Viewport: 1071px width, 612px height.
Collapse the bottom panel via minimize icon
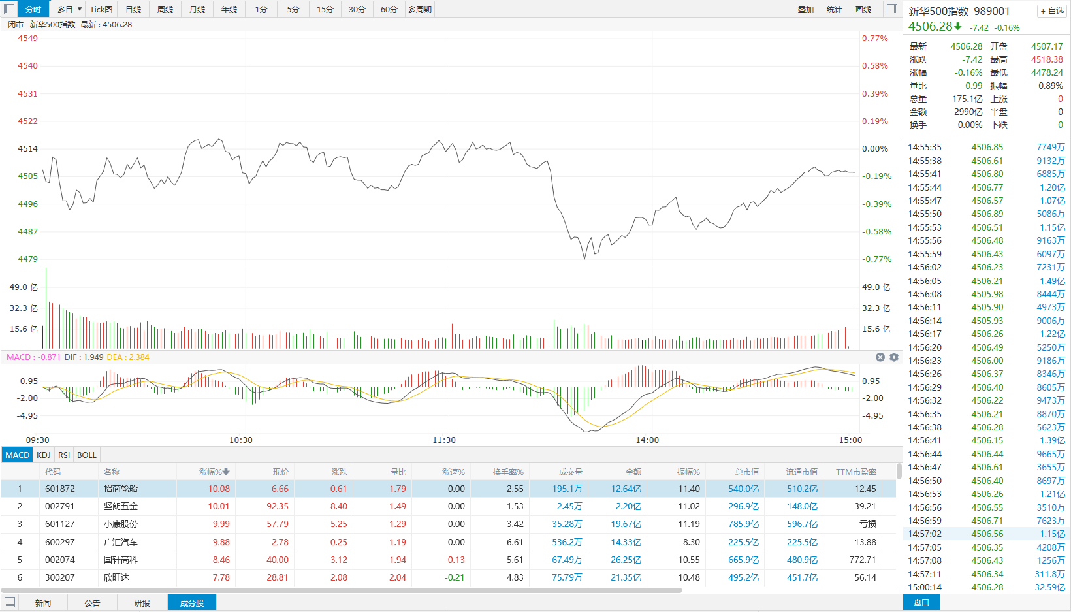pyautogui.click(x=10, y=602)
